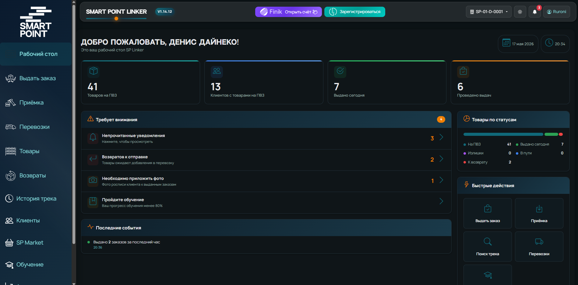Click the Приёмка quick action tile
Image resolution: width=578 pixels, height=285 pixels.
click(539, 213)
